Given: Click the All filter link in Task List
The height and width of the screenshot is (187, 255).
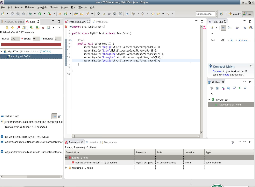Looking at the screenshot, I should click(x=232, y=40).
